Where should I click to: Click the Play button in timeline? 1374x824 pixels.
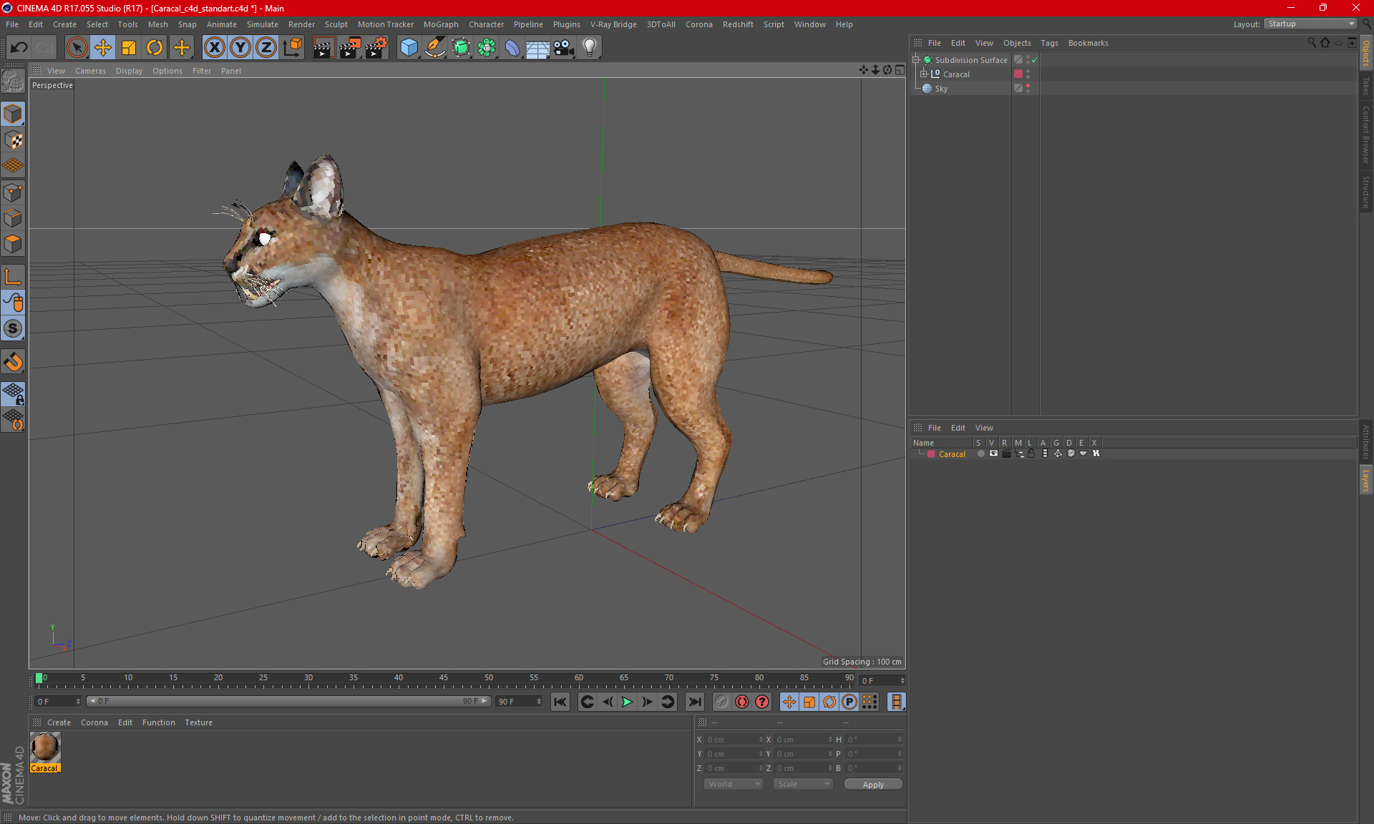[x=625, y=702]
